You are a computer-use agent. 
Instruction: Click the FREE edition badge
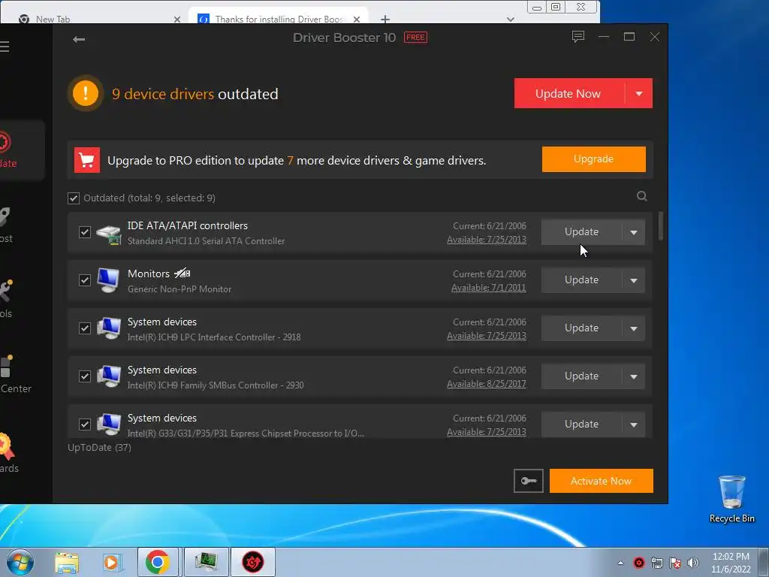(415, 38)
